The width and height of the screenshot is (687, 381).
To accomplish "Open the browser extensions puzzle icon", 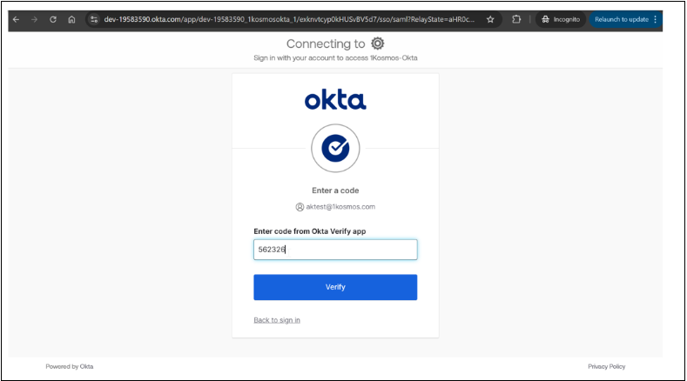I will pos(516,19).
